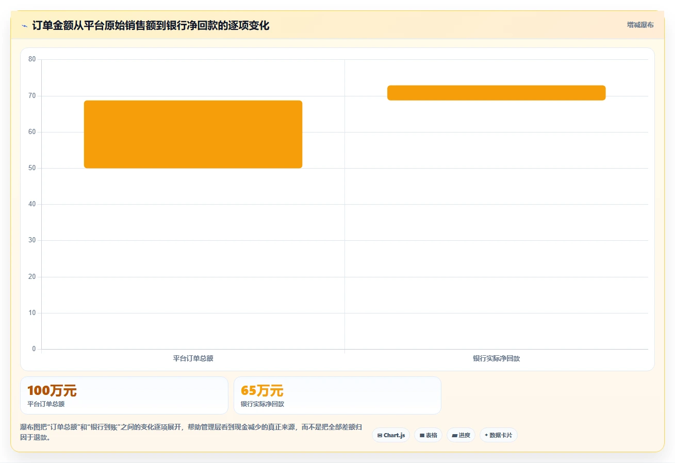Click the y-axis value 50
Screen dimensions: 675x463
point(32,168)
